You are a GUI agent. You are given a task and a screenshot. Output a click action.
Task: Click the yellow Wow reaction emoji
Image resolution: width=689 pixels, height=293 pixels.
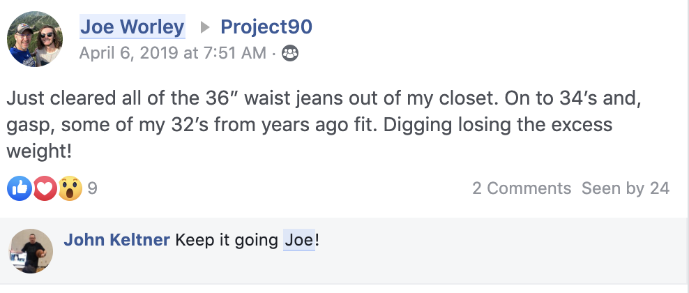click(x=70, y=188)
